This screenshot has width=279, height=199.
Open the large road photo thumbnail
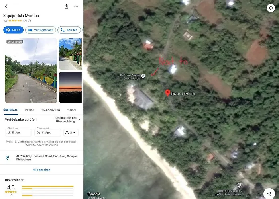31,71
